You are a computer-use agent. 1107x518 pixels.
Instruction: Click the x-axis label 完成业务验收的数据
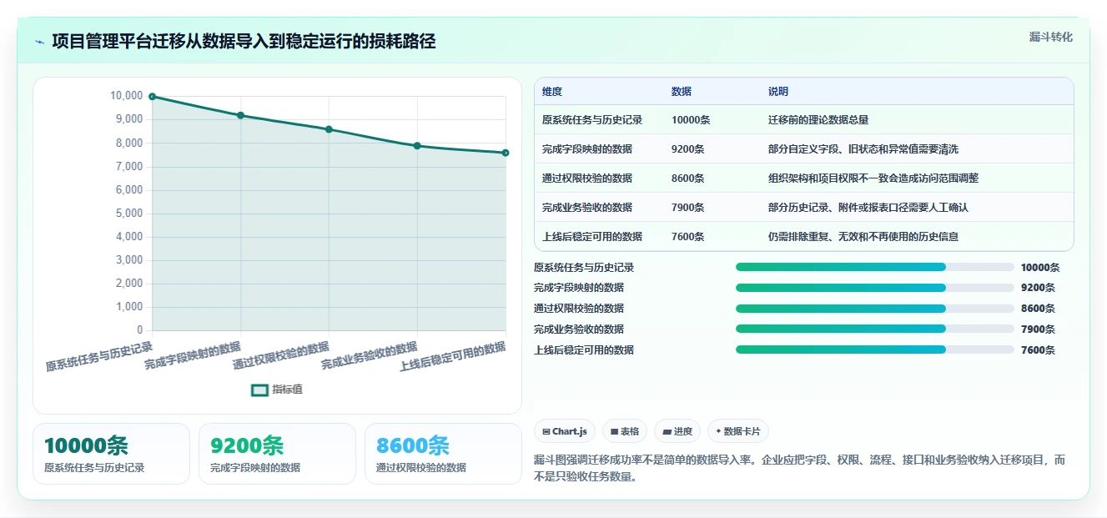pyautogui.click(x=370, y=356)
